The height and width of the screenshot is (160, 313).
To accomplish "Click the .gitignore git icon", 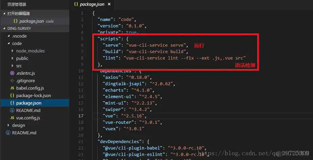I will tap(12, 81).
